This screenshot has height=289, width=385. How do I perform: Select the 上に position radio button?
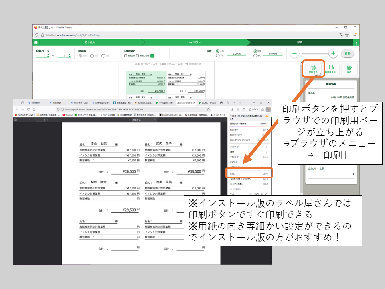click(218, 51)
